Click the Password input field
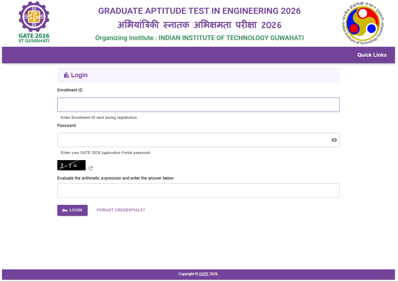This screenshot has width=398, height=282. 191,140
